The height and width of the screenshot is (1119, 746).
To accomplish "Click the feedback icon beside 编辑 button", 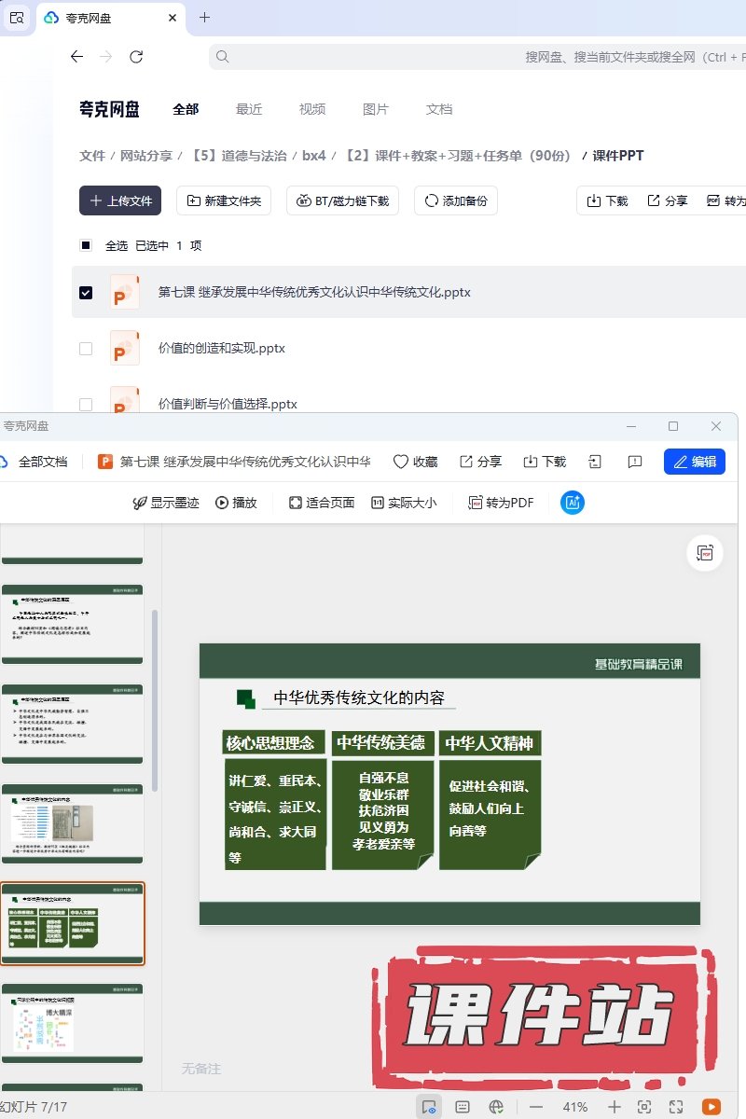I will [x=635, y=462].
